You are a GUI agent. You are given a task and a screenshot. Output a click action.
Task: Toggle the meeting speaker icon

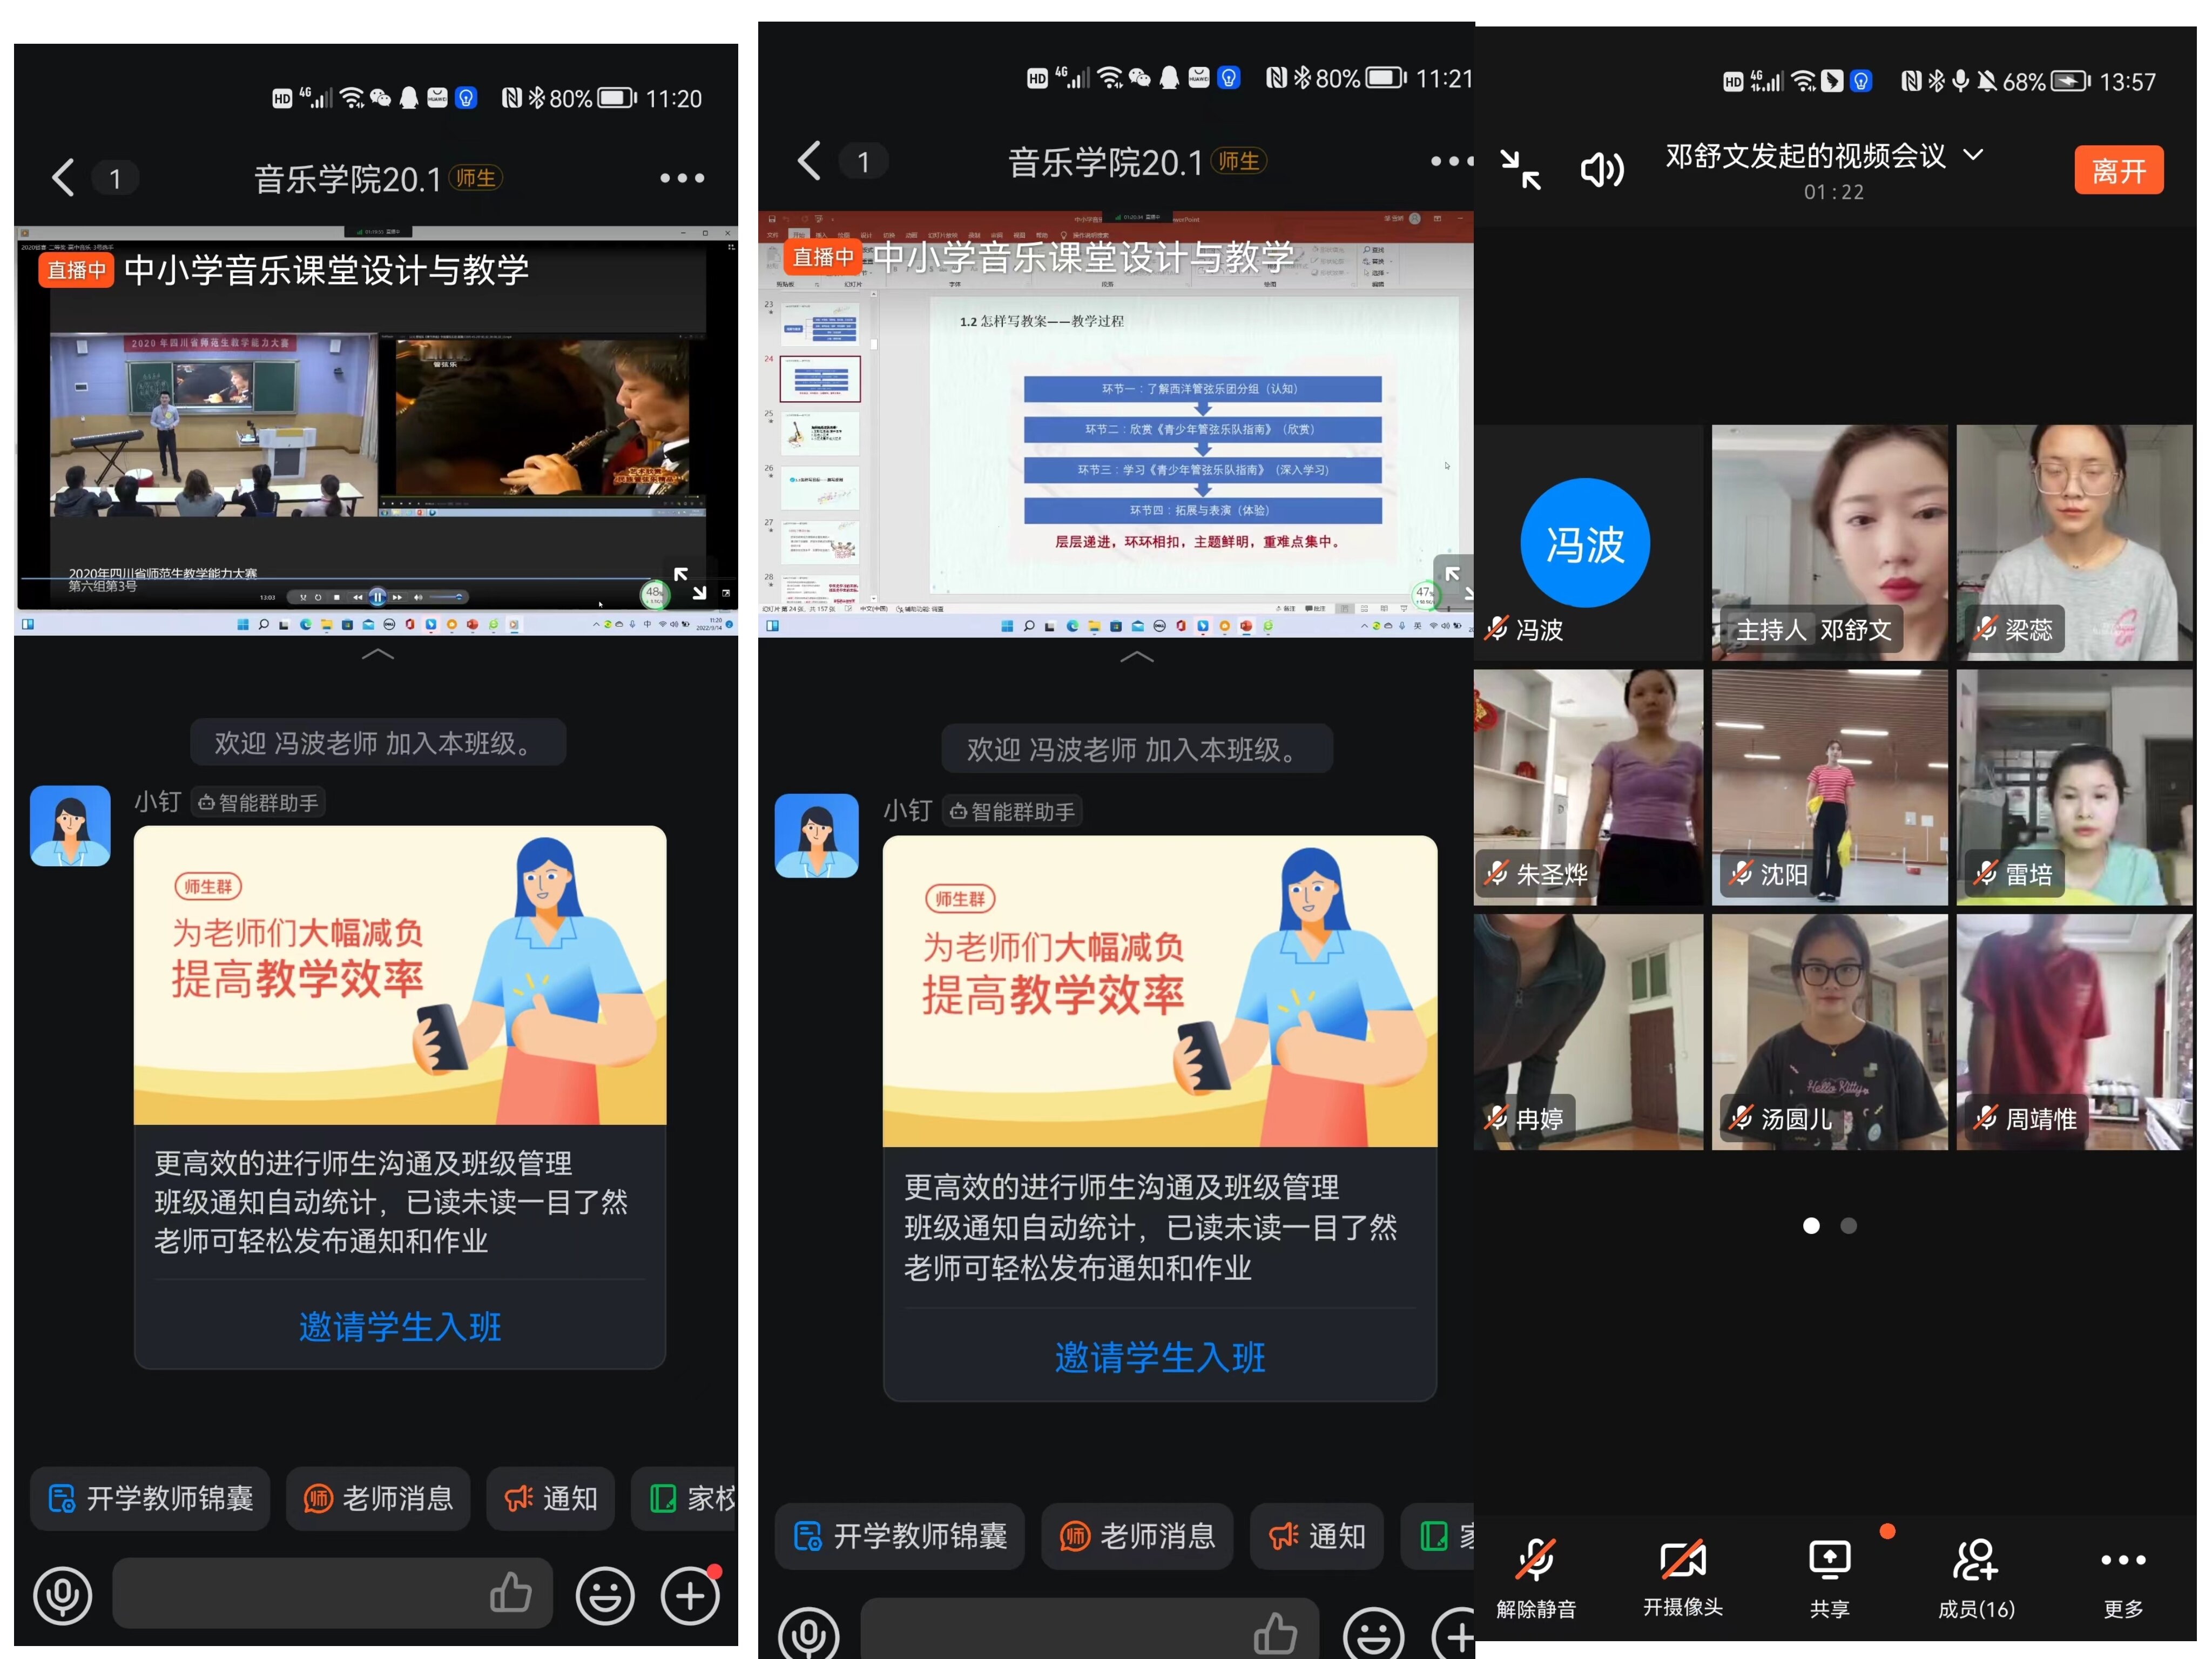click(x=1601, y=169)
